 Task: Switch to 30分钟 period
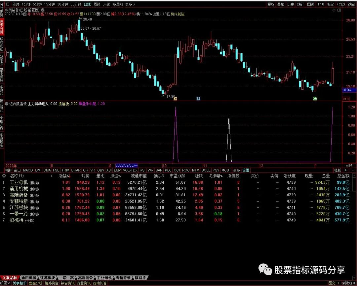(x=62, y=4)
